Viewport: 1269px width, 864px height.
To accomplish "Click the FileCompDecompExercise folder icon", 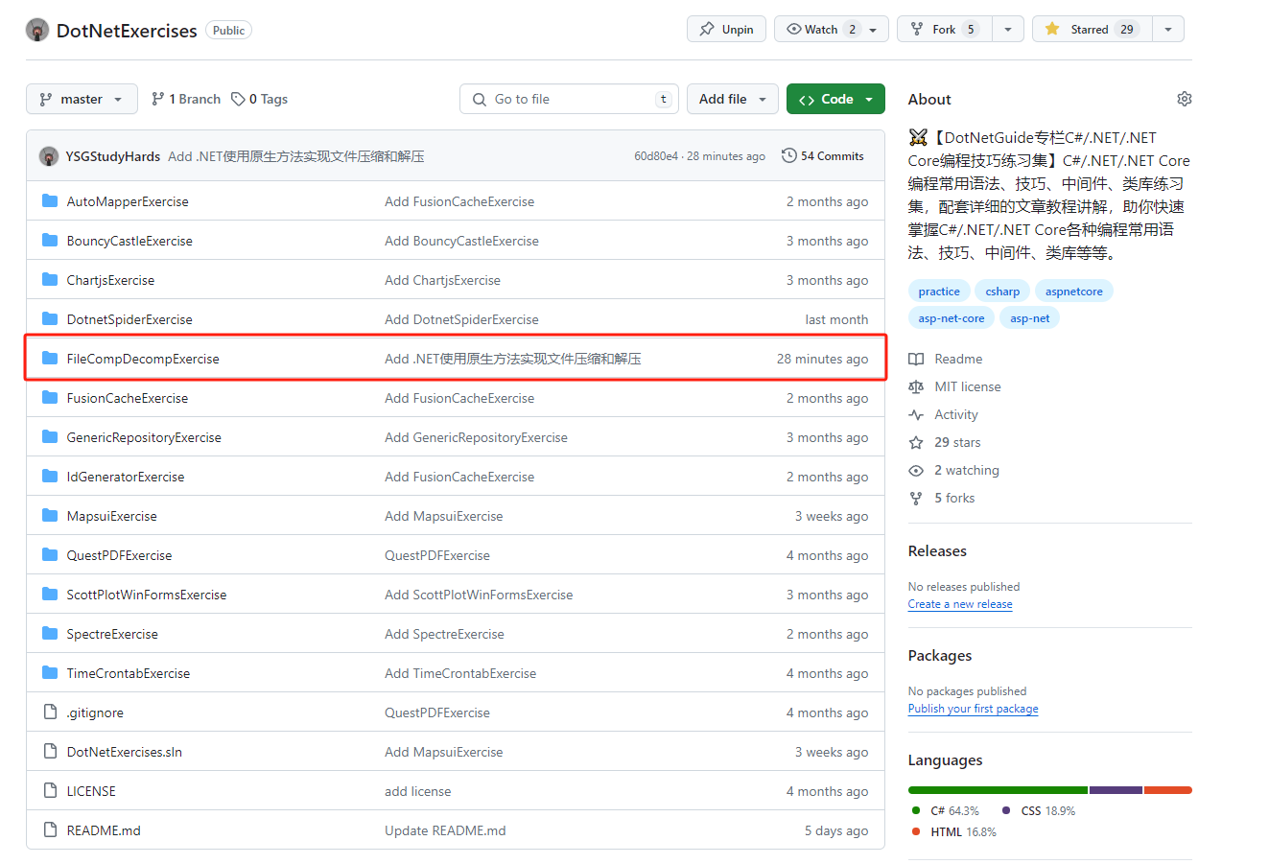I will (50, 359).
